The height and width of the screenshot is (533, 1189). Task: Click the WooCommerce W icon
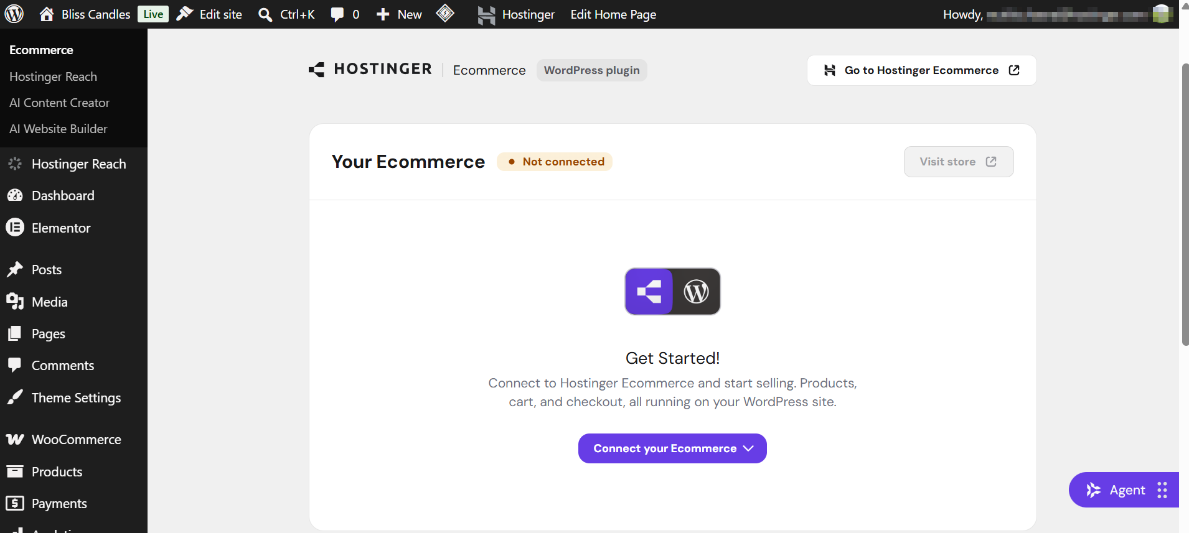click(x=15, y=439)
